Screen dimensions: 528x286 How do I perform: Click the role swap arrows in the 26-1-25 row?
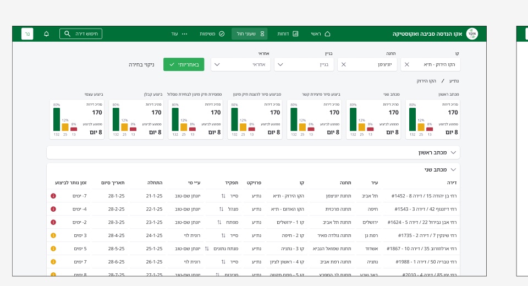point(223,261)
